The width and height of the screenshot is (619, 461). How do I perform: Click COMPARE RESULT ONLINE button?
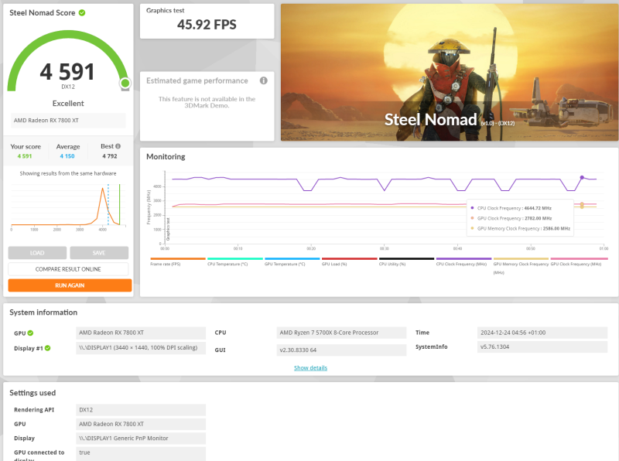coord(68,269)
